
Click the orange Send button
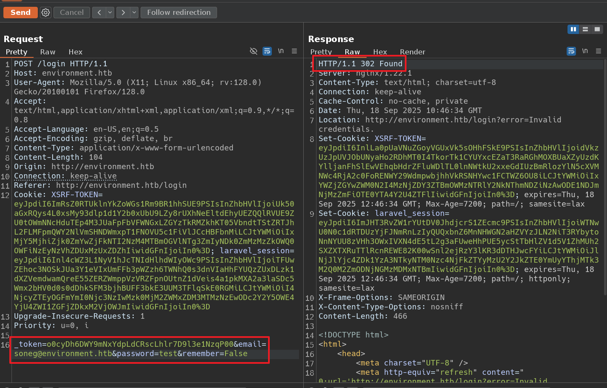coord(20,12)
